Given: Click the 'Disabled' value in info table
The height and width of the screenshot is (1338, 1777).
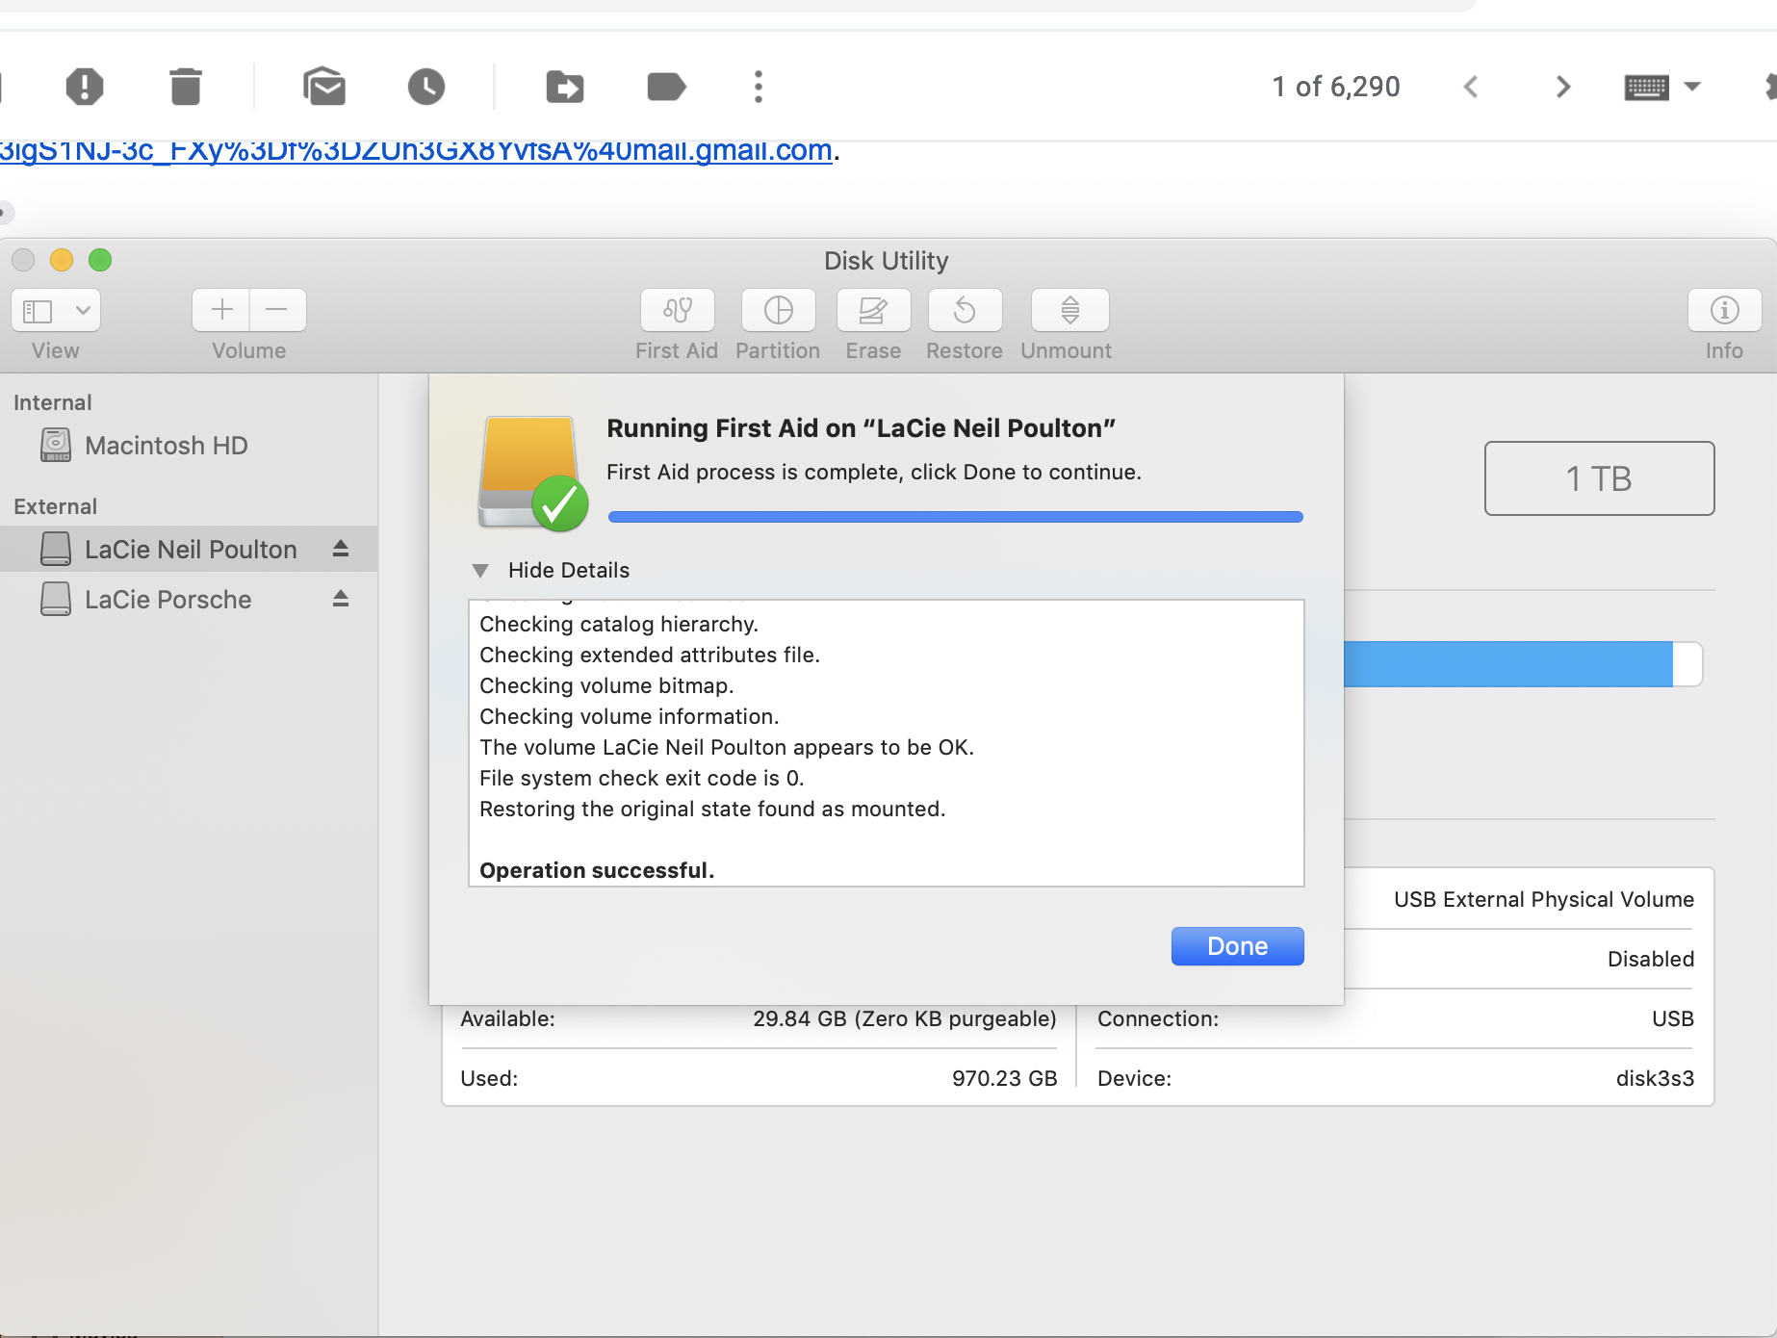Looking at the screenshot, I should 1651,959.
